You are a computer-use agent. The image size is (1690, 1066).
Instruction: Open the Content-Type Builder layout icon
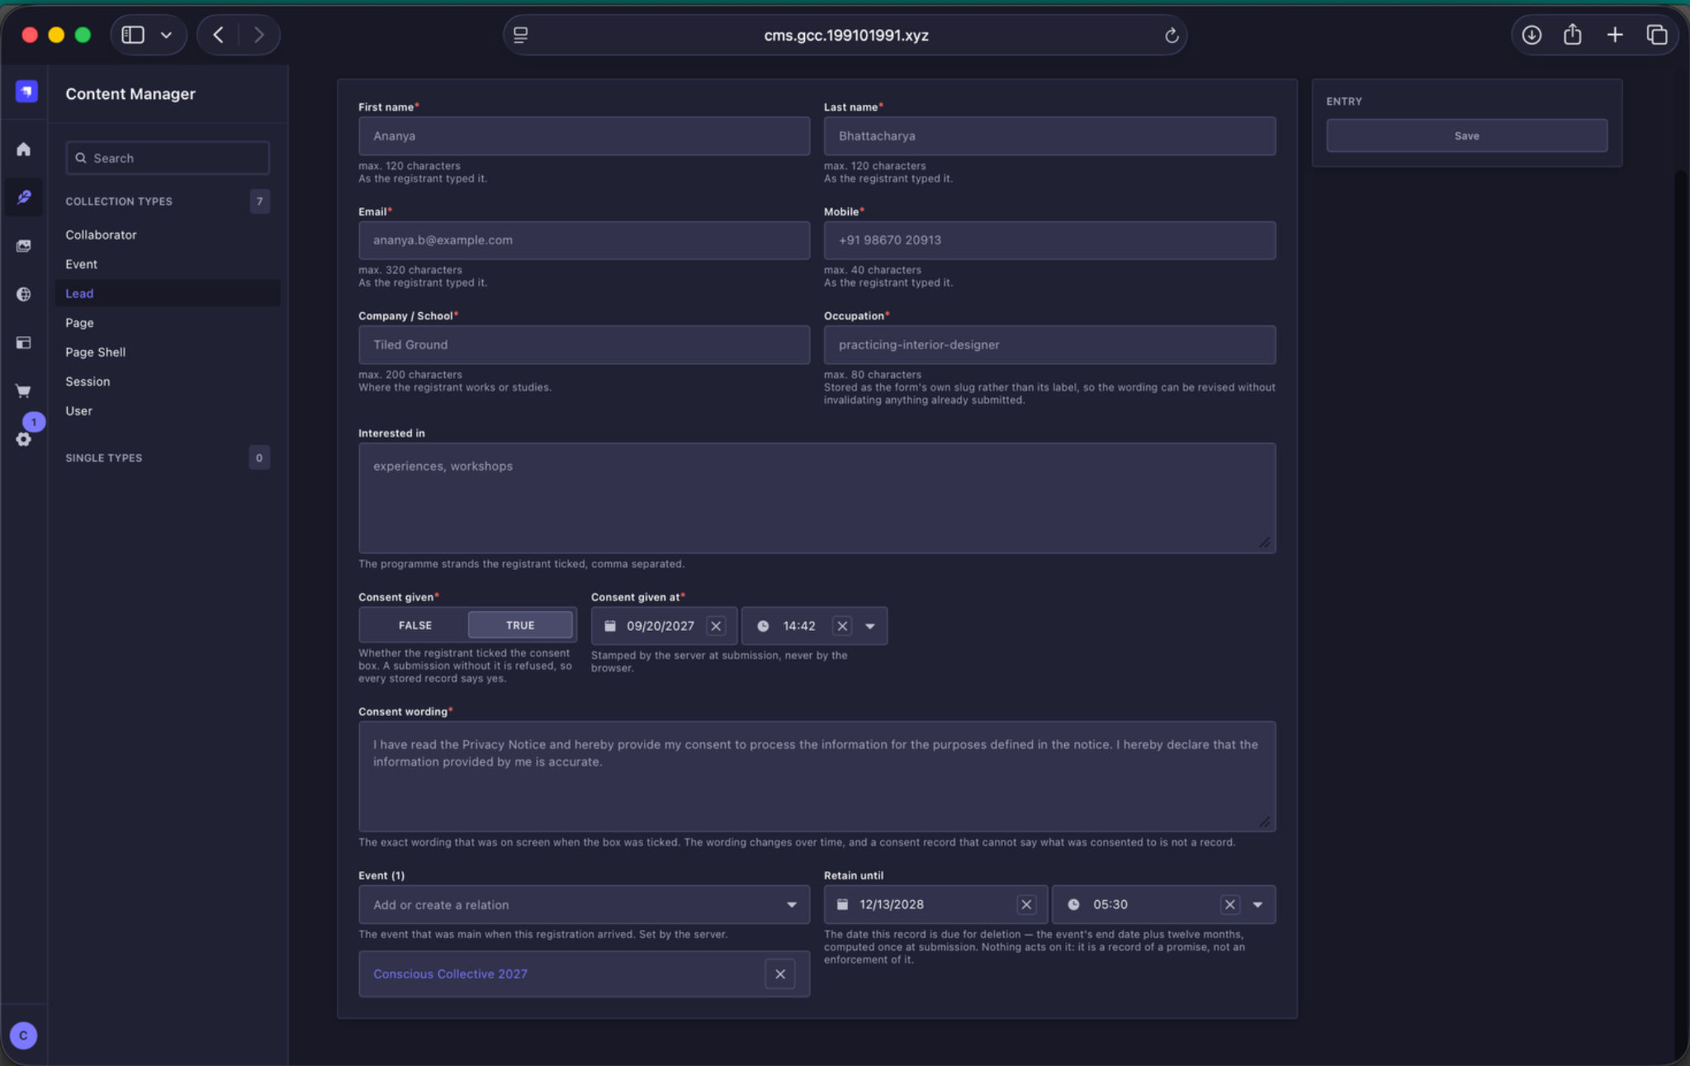pos(23,343)
